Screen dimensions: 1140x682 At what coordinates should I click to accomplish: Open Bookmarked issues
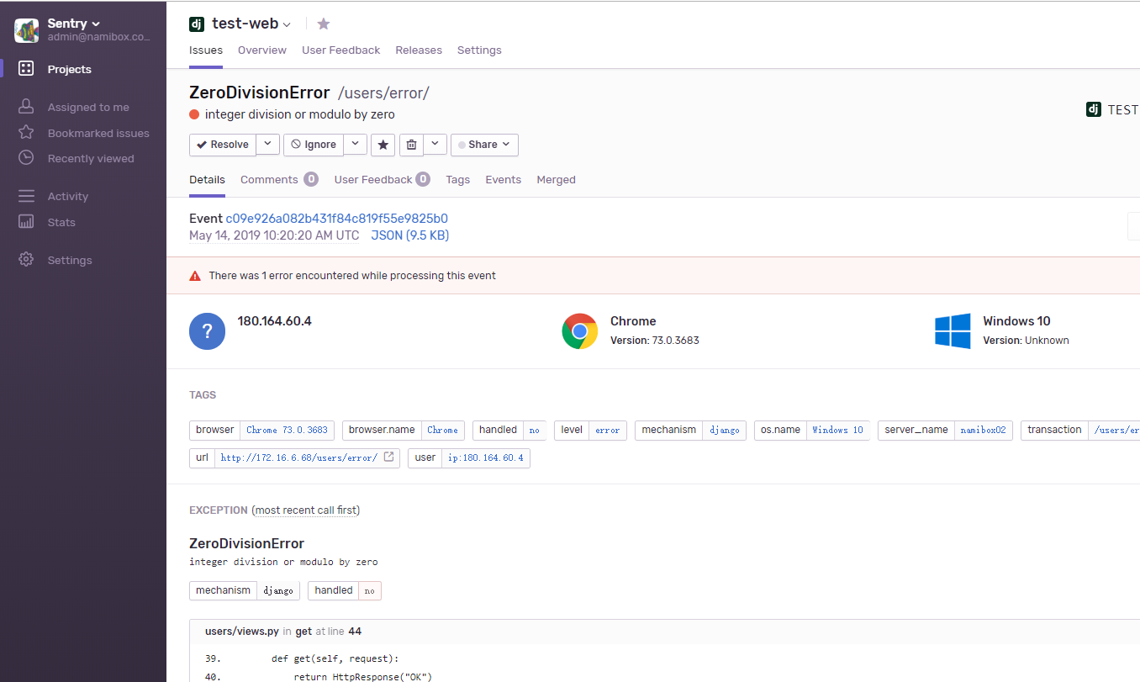coord(98,133)
